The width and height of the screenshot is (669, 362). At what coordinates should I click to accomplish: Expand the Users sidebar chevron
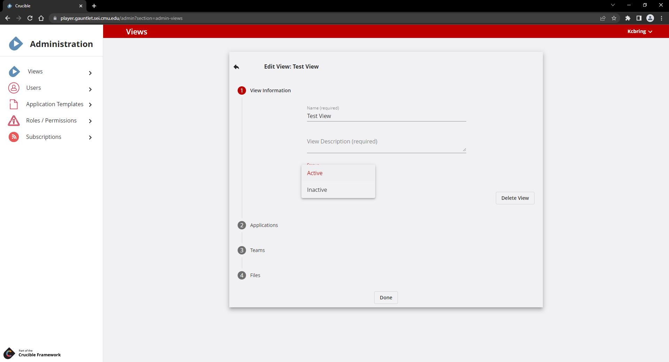(x=90, y=89)
